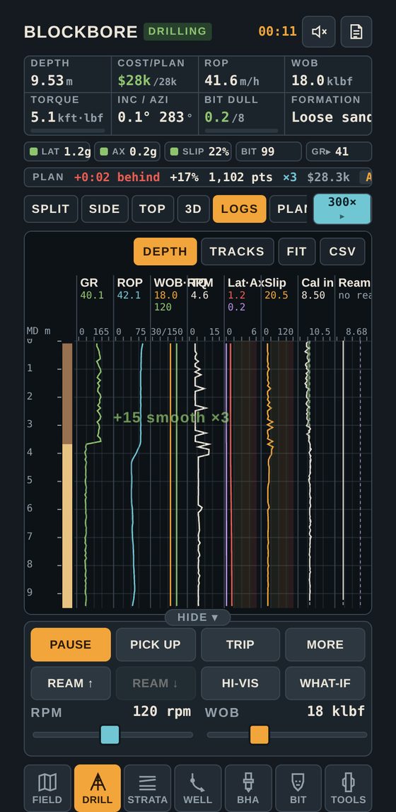Click the '+0:02 behind' plan text
Screen dimensions: 396x812
tap(117, 177)
